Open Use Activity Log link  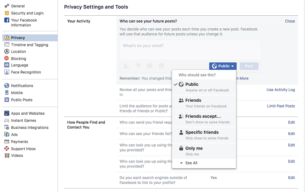tap(281, 90)
